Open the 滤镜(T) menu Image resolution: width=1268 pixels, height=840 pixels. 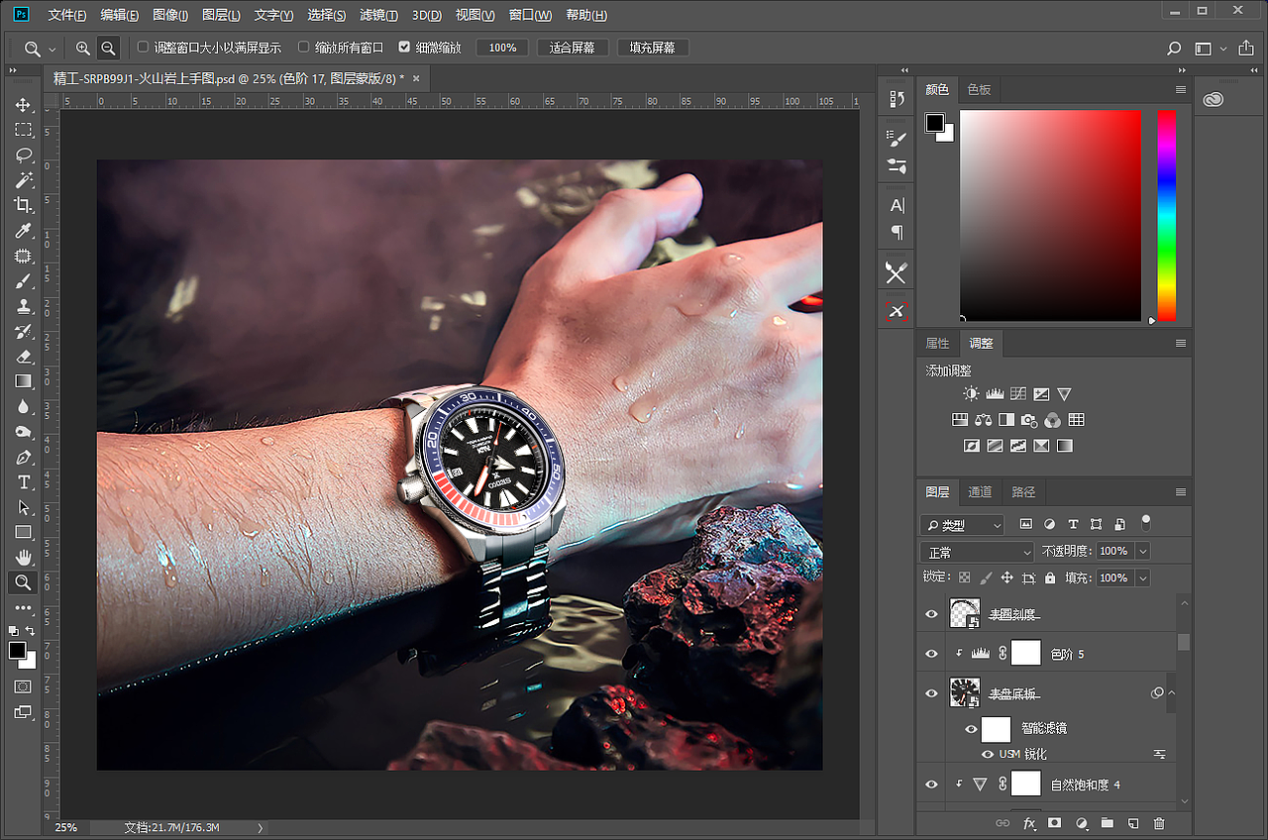(x=378, y=15)
